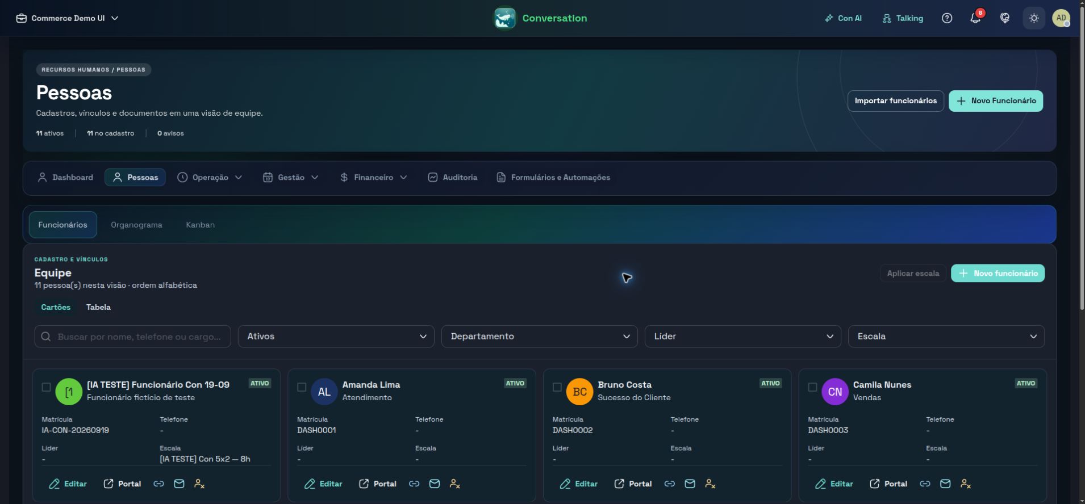
Task: Toggle the light theme sun icon
Action: tap(1034, 18)
